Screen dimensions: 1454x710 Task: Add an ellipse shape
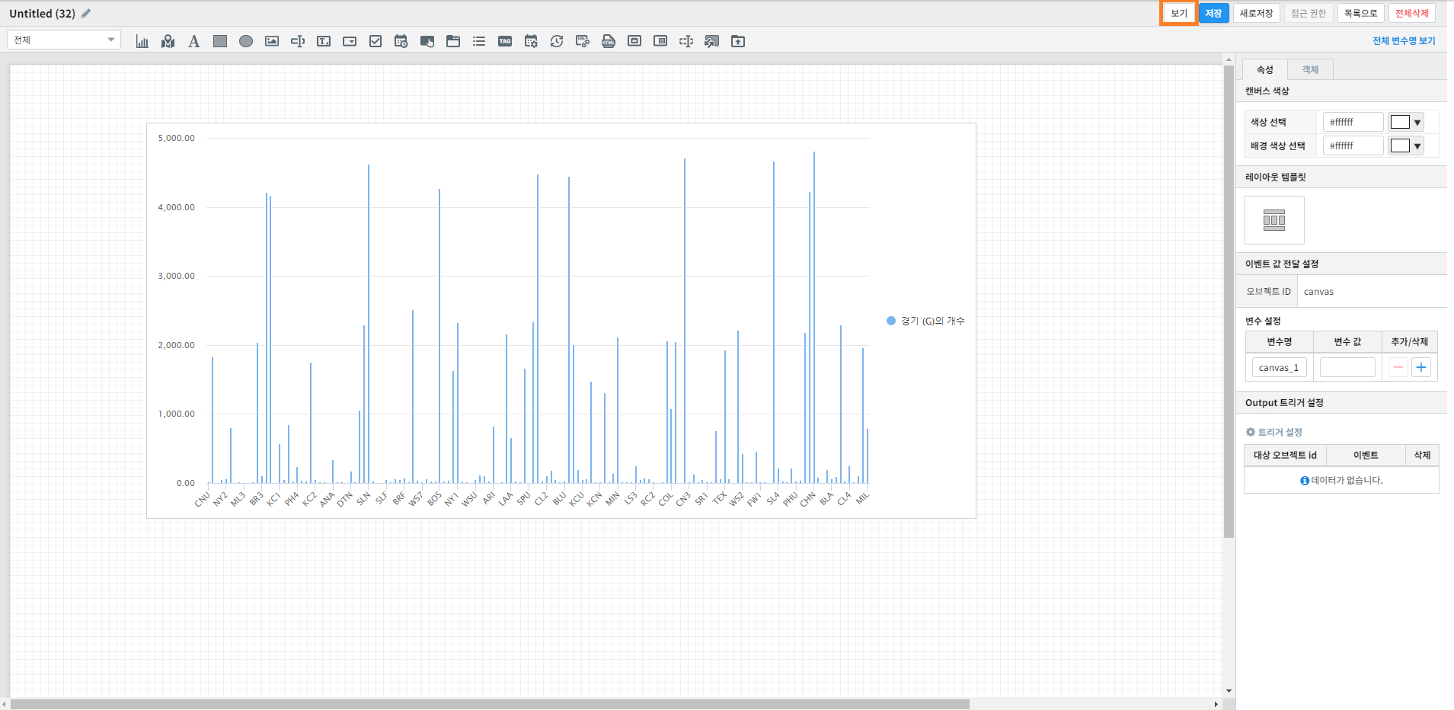point(246,41)
